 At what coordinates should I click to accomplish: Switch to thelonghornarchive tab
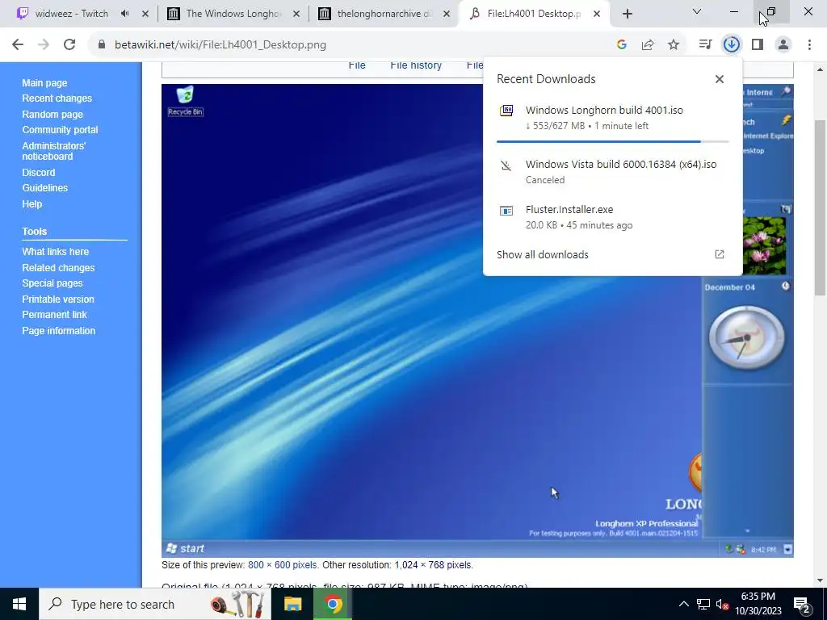384,14
